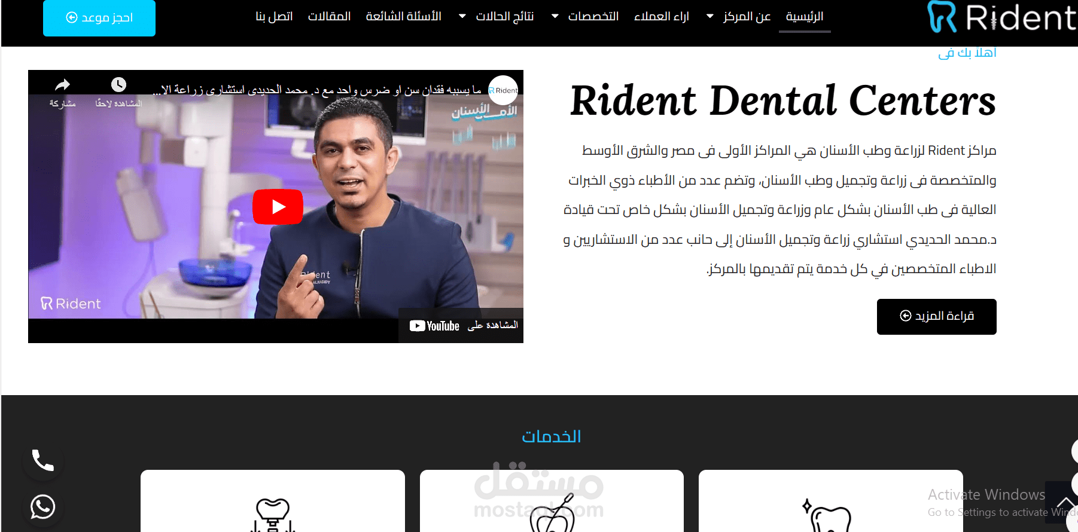Go to the اتصل بنا contact page
Image resolution: width=1078 pixels, height=532 pixels.
click(x=274, y=16)
